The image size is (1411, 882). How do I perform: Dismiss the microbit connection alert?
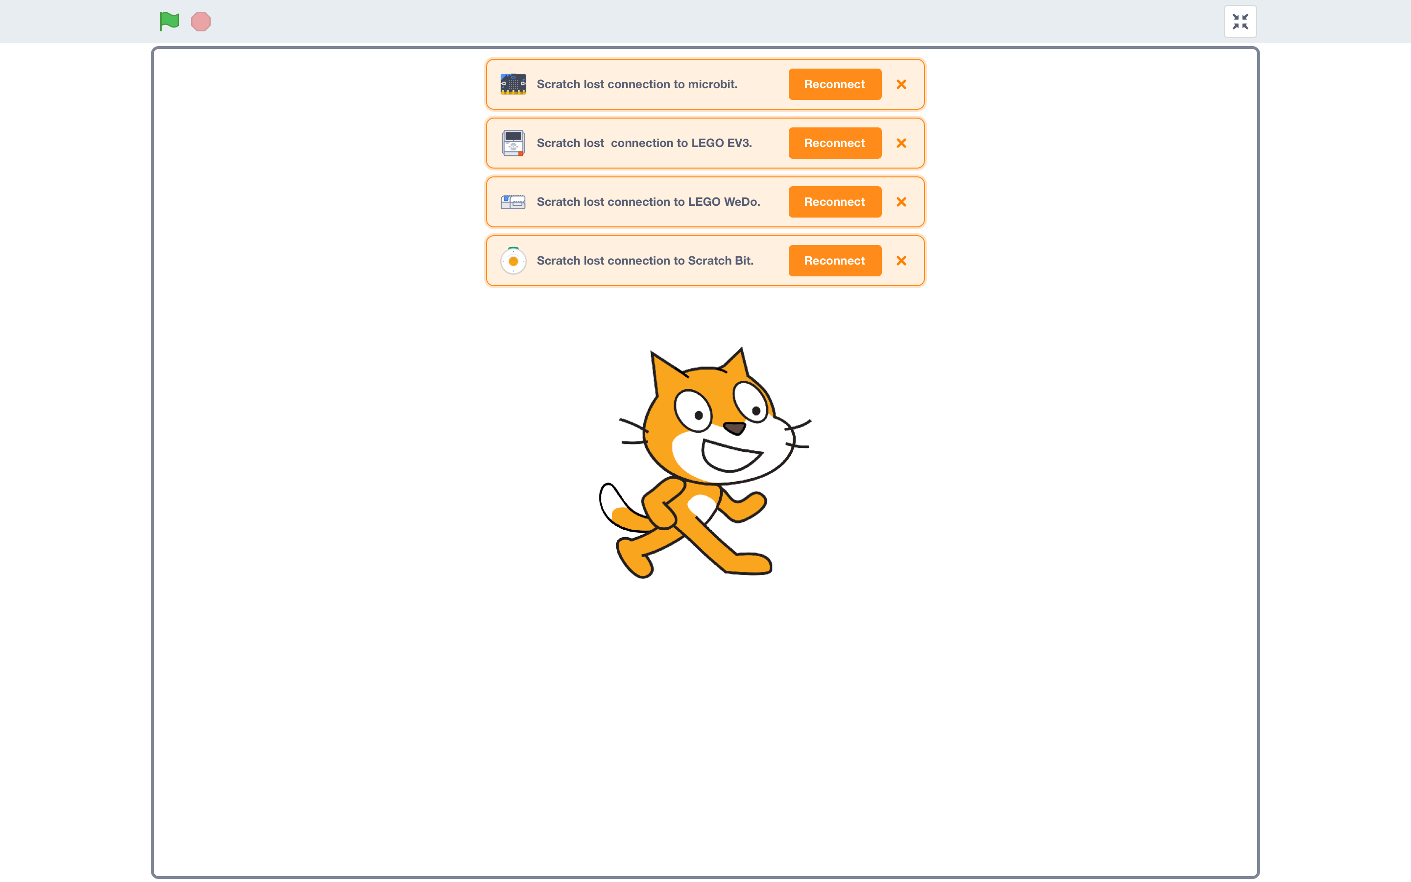[x=901, y=84]
